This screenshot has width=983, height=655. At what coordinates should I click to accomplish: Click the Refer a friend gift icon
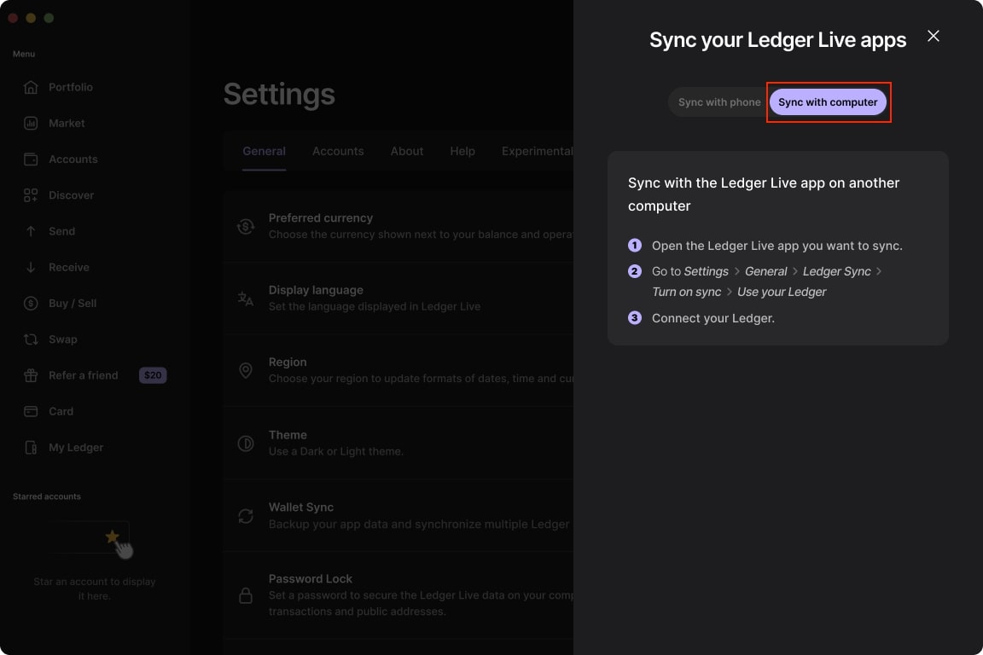tap(31, 375)
